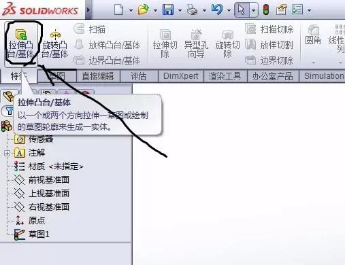Click the Sweep (扫描) command

tap(90, 29)
